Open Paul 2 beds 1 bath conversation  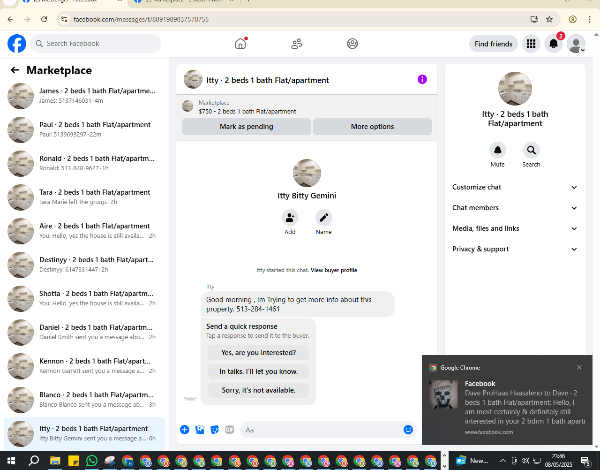click(x=84, y=129)
